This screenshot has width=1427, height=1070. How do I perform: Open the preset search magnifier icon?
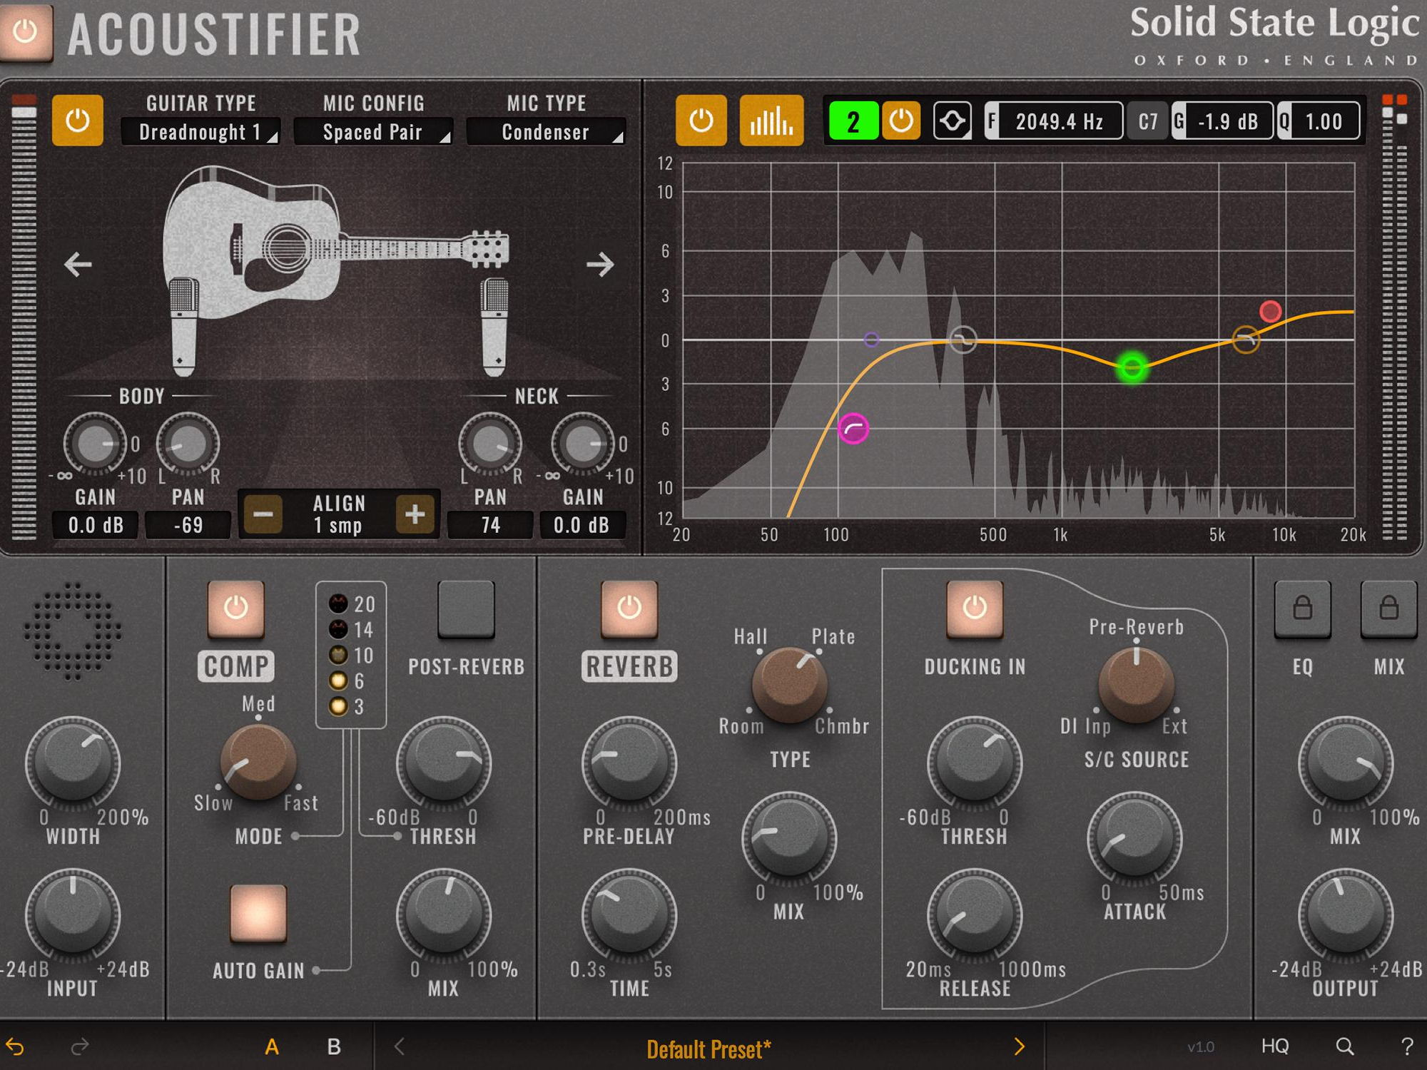1344,1046
